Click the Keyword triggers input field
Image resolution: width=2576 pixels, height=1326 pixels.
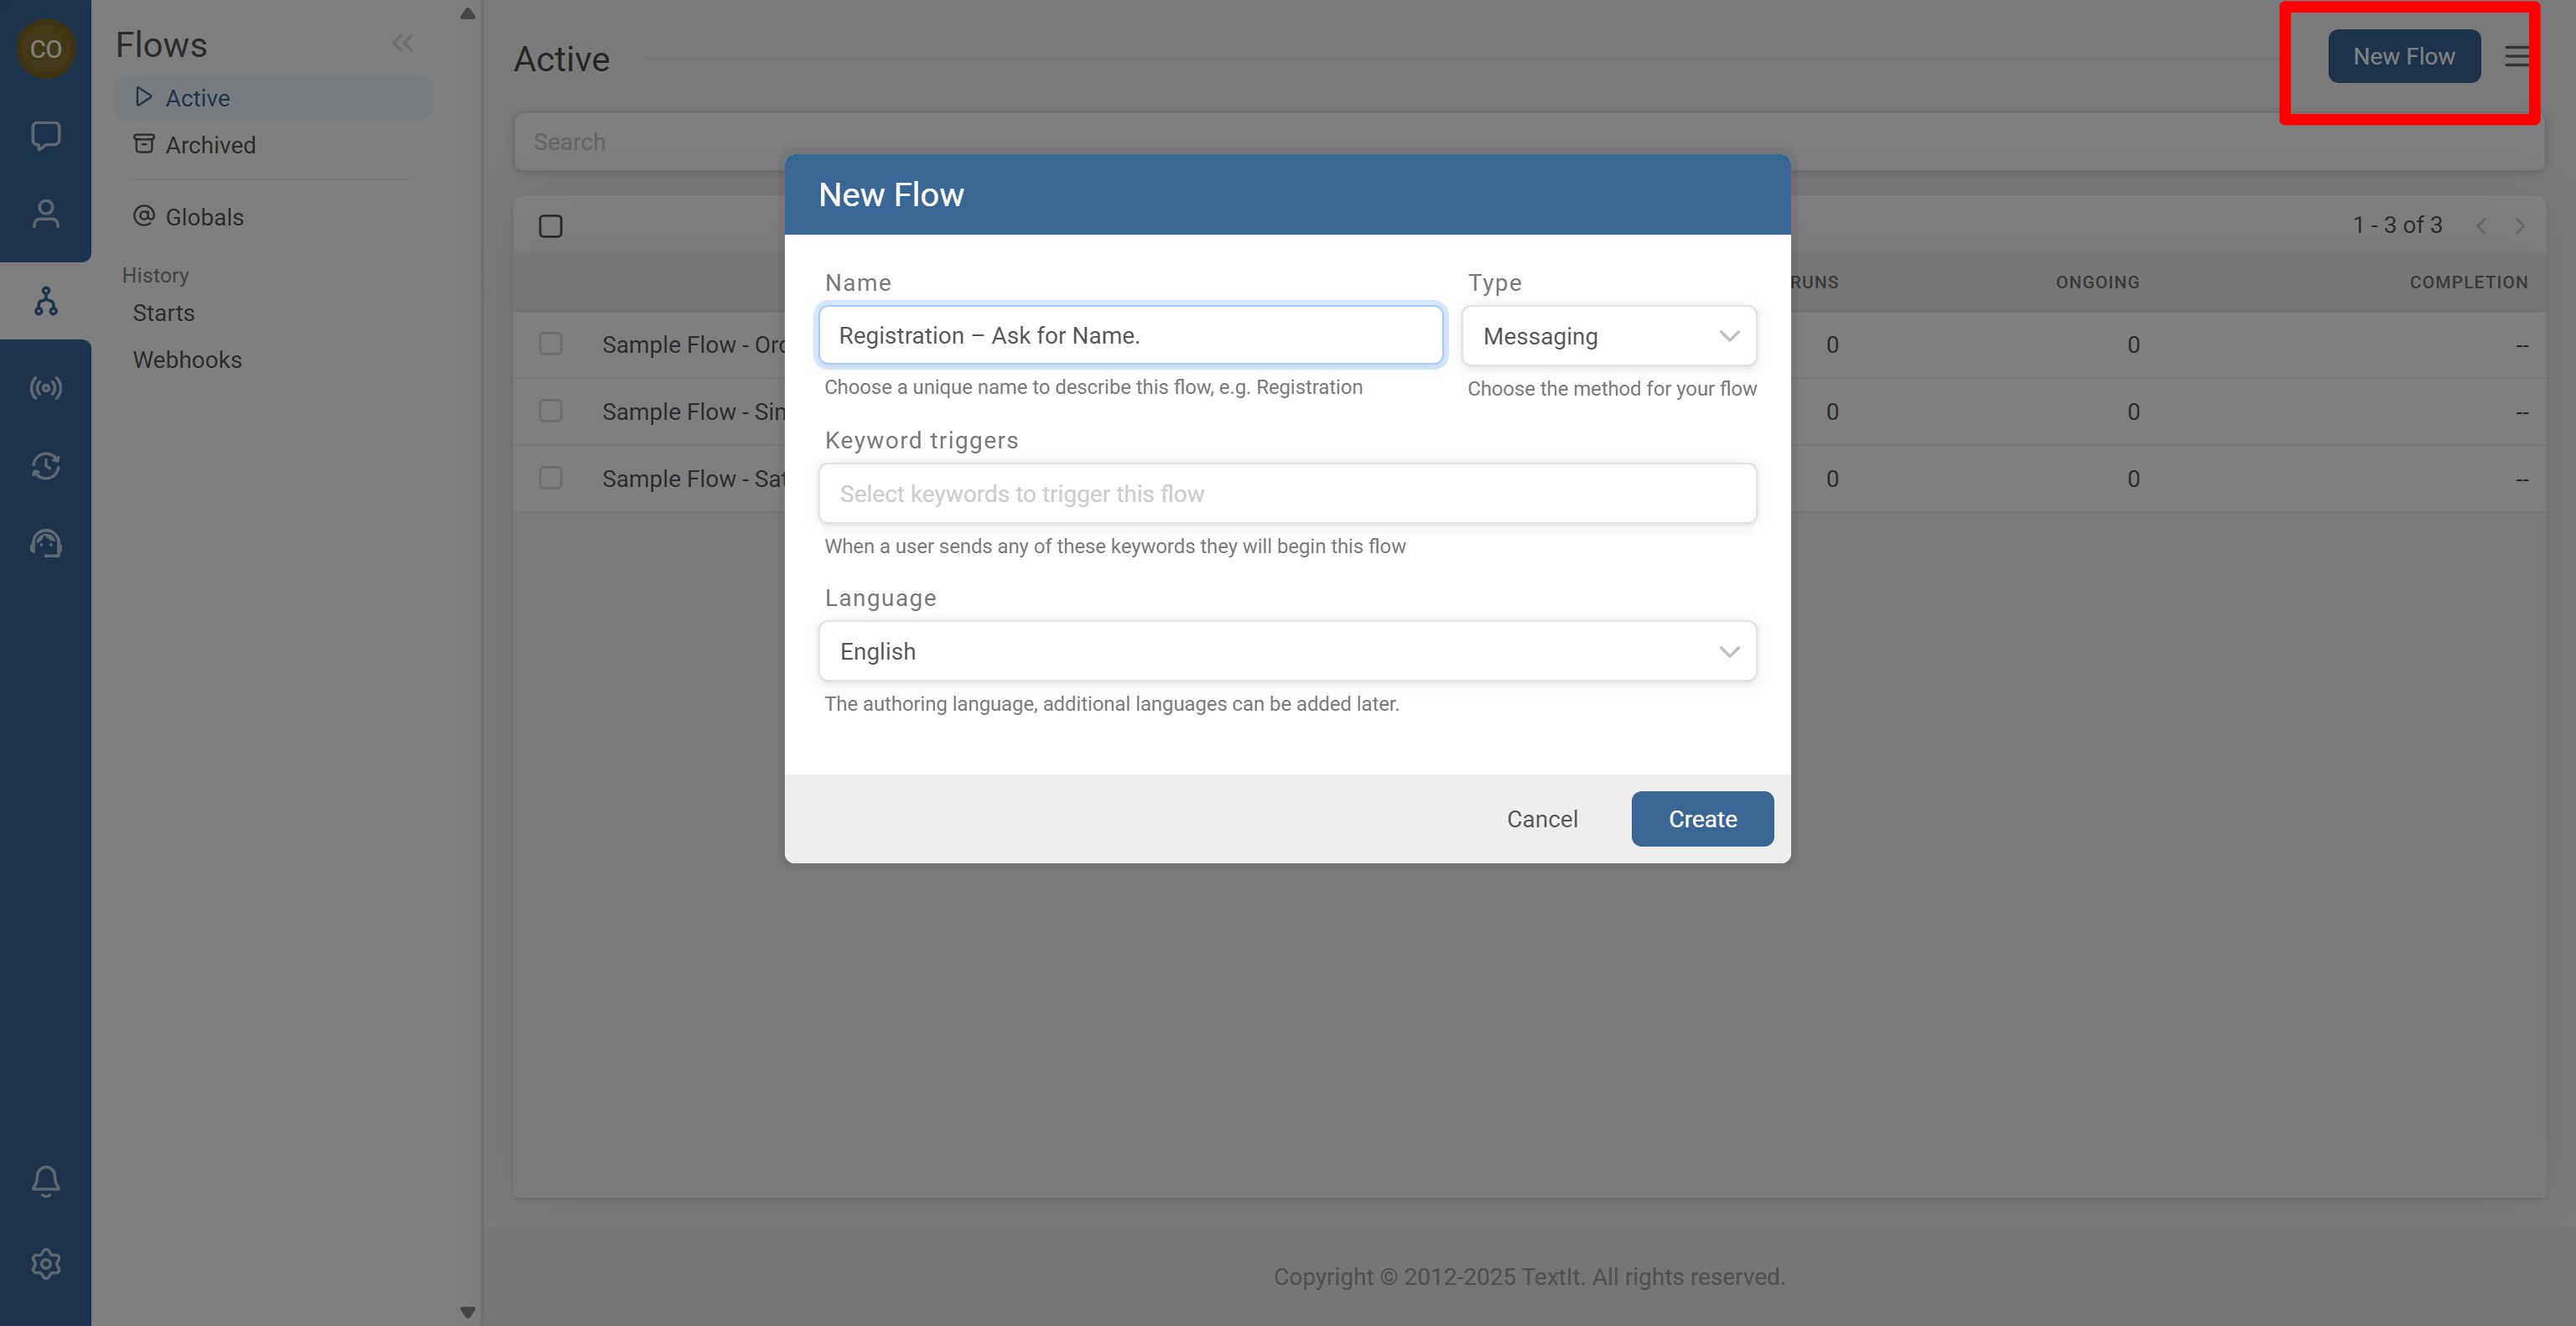[1286, 494]
